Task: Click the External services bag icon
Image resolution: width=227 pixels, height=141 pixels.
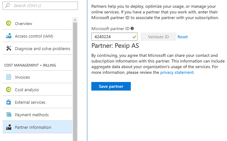Action: tap(9, 102)
